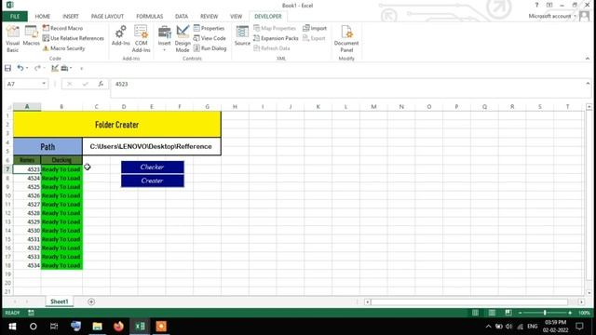Switch to Page Break Preview
596x335 pixels.
[x=508, y=313]
